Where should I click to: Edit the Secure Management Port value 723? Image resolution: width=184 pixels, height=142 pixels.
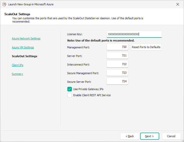pos(117,73)
